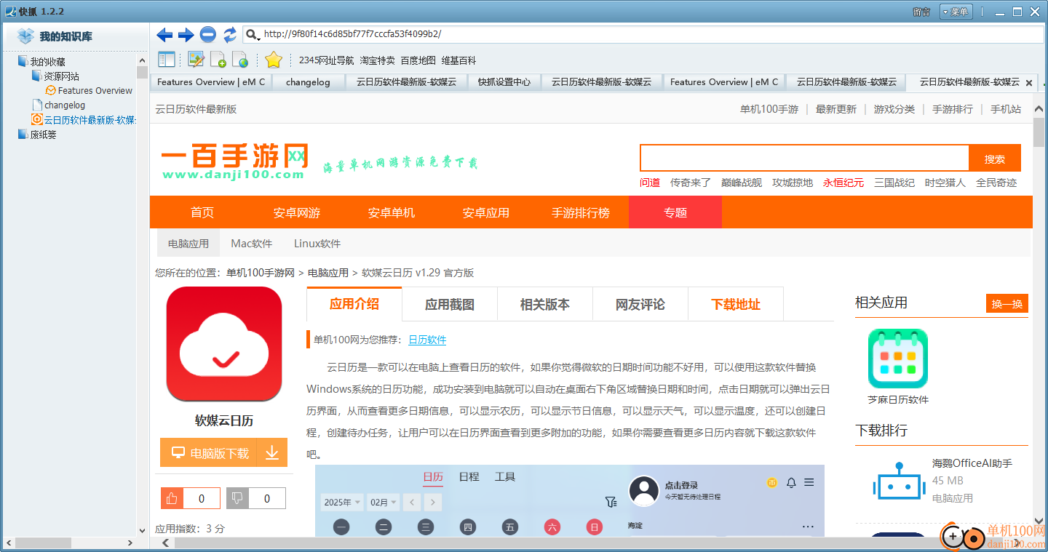Open Features Overview tree entry
The width and height of the screenshot is (1048, 552).
95,91
